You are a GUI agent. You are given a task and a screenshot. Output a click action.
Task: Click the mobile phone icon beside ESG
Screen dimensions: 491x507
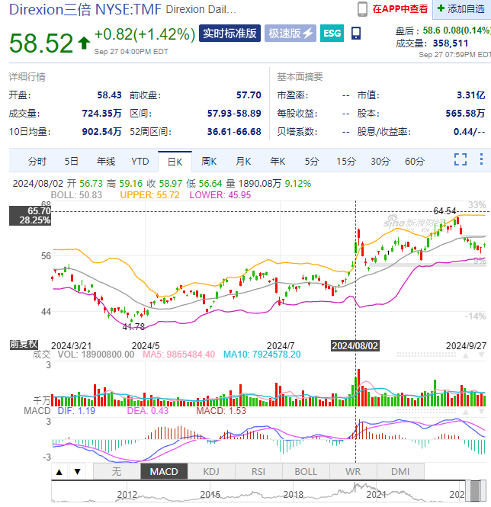(x=356, y=34)
